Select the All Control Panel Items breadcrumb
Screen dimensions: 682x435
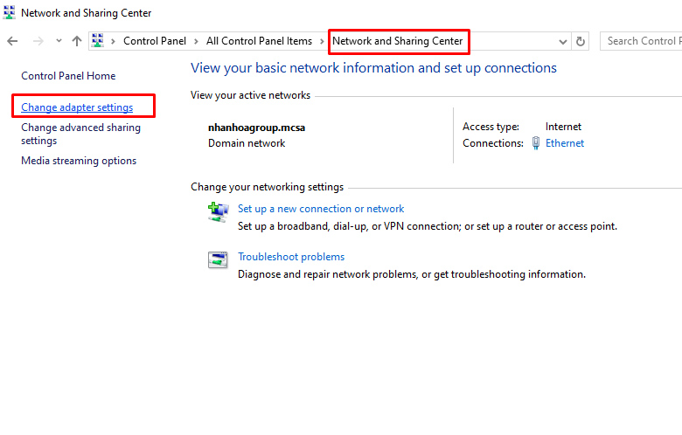click(259, 41)
